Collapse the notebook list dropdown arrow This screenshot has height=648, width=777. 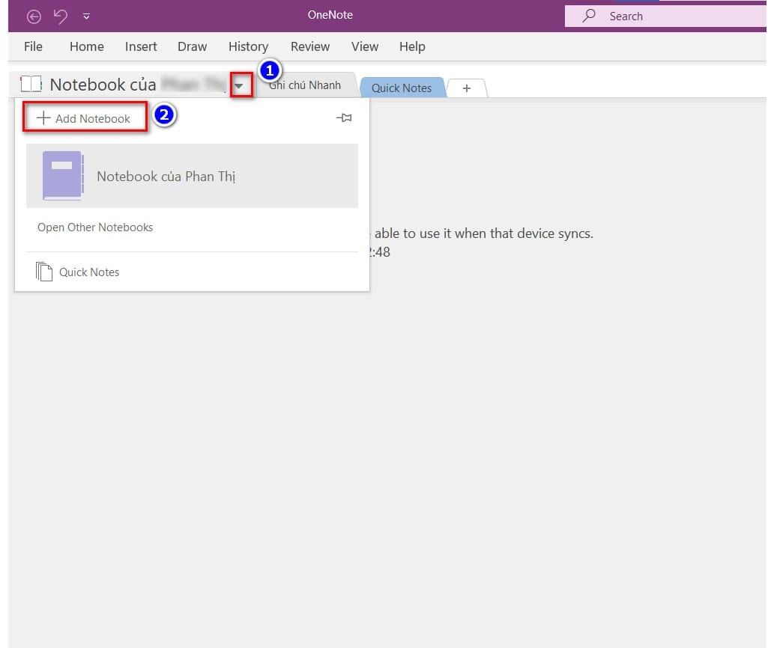pyautogui.click(x=239, y=85)
